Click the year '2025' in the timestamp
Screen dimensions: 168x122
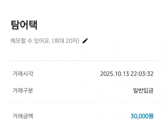(x=106, y=74)
